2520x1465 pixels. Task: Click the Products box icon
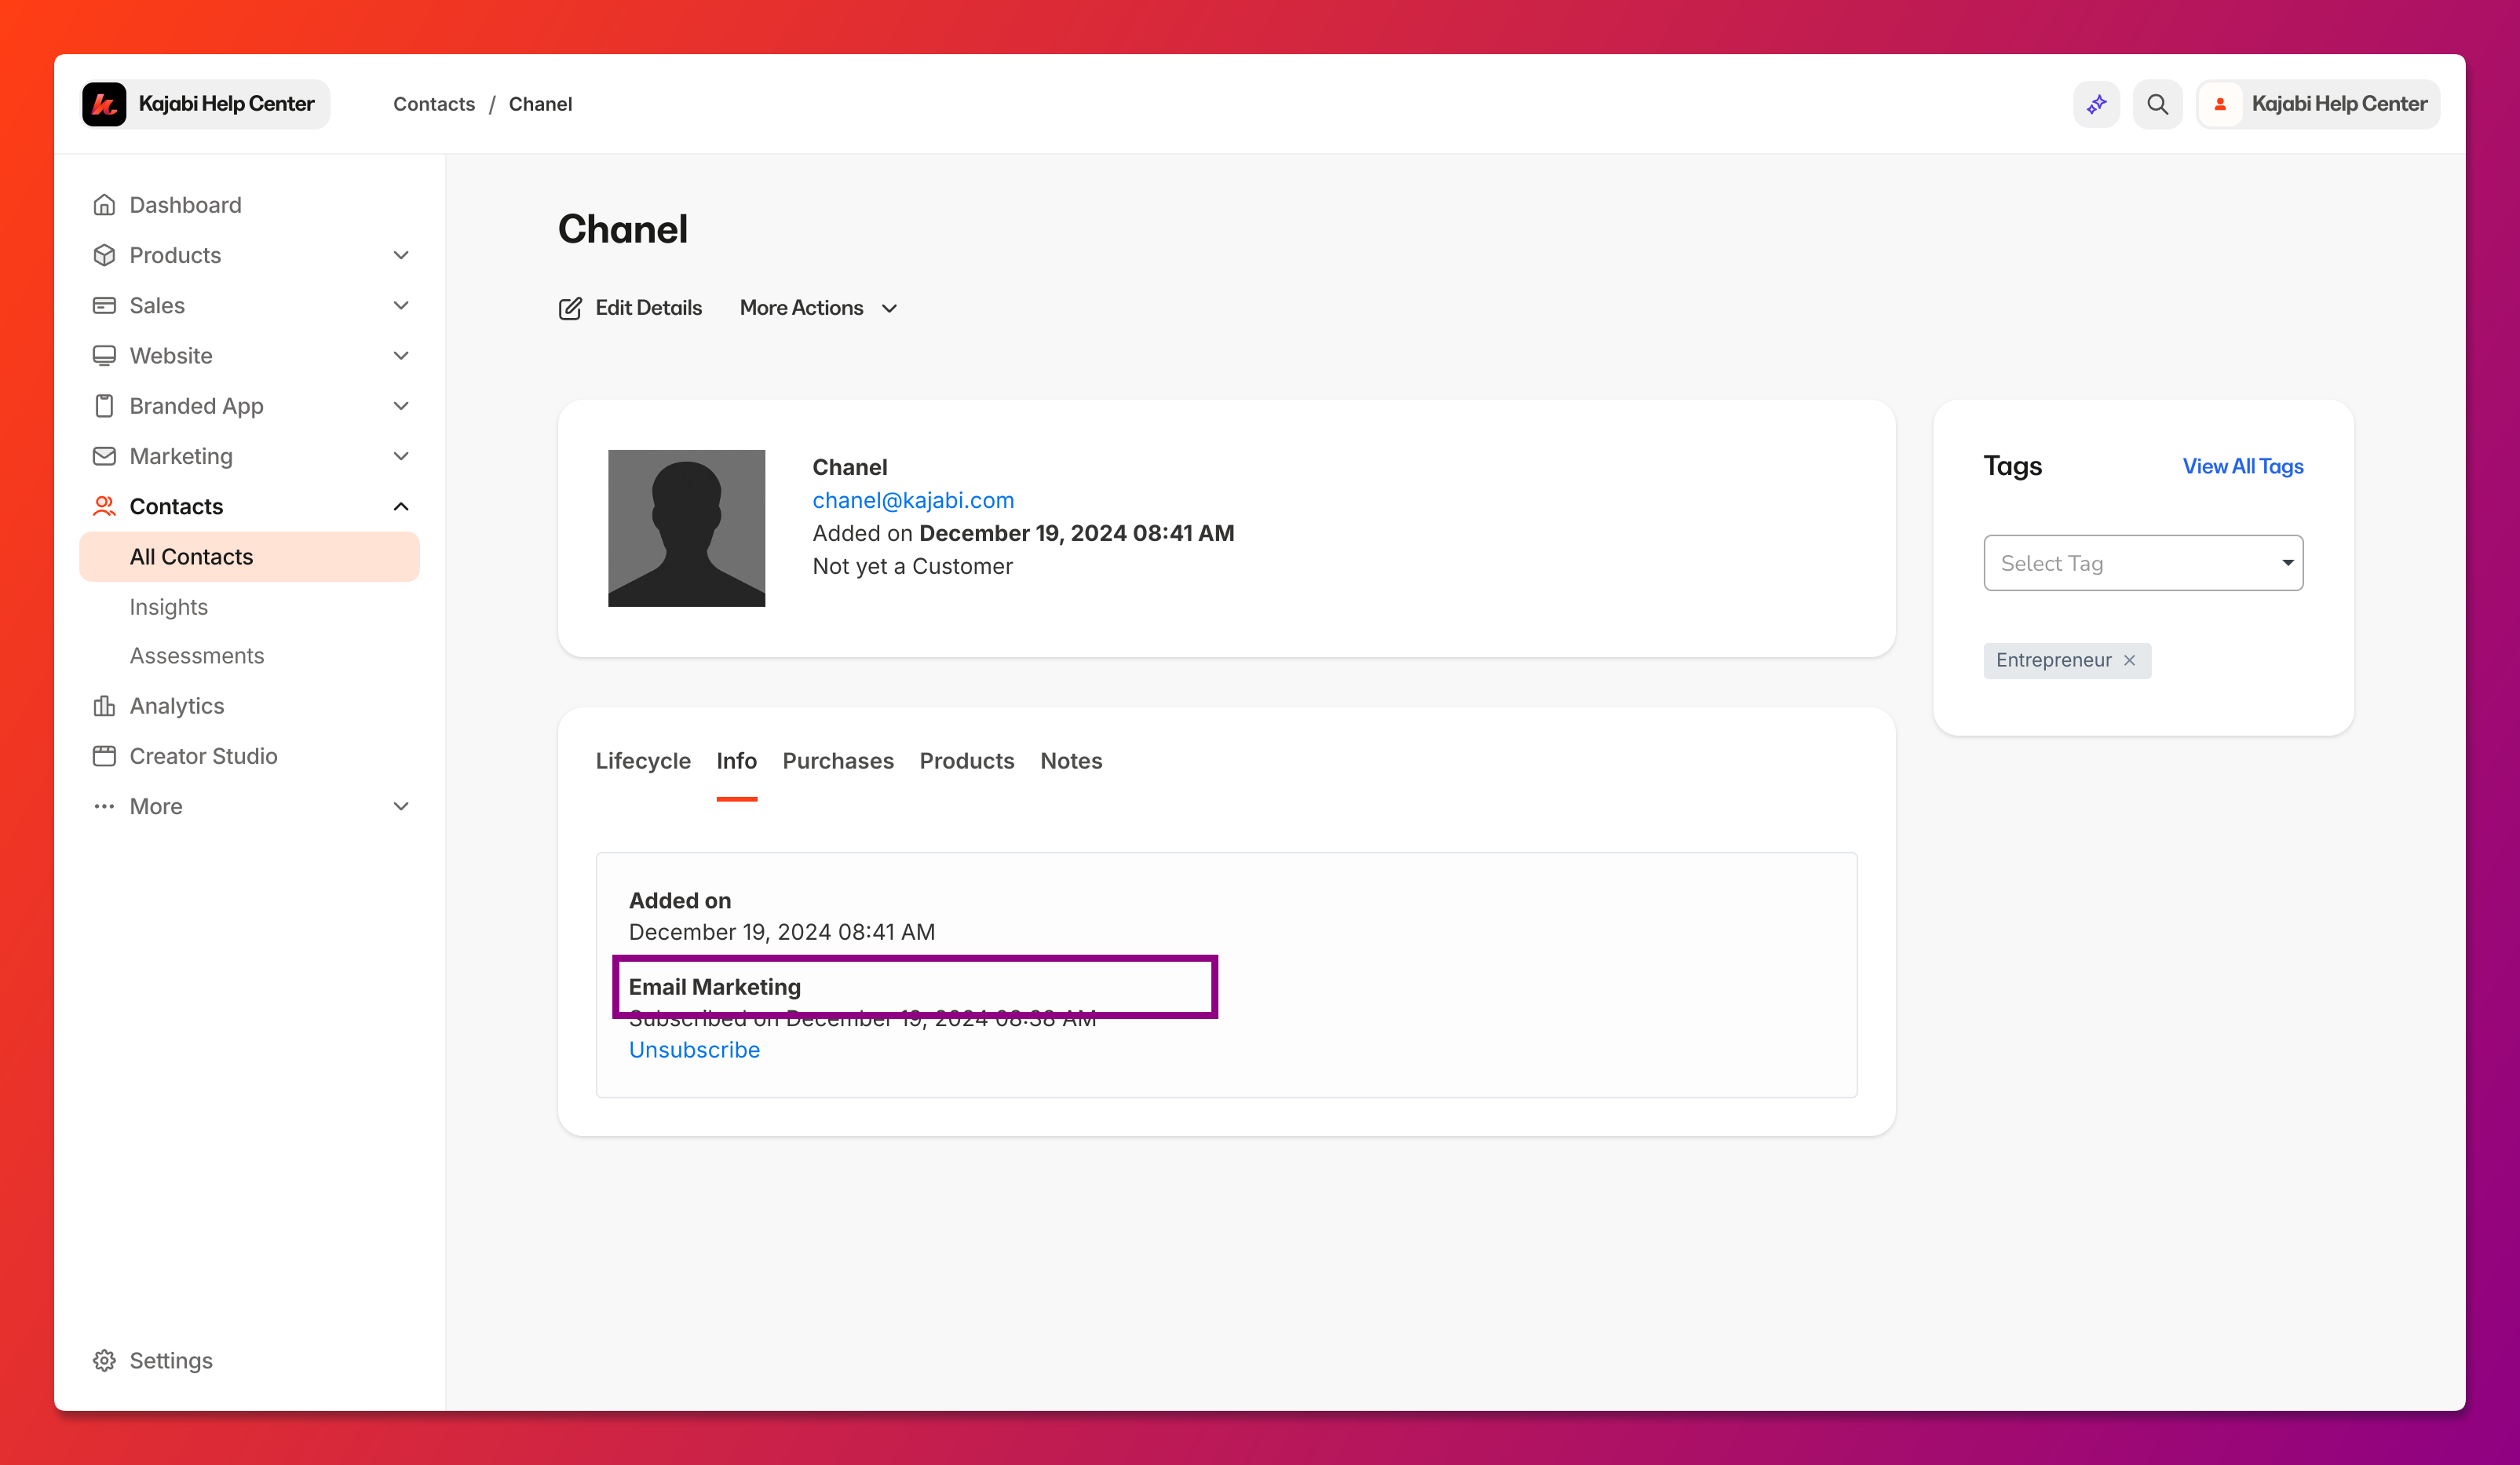[104, 255]
